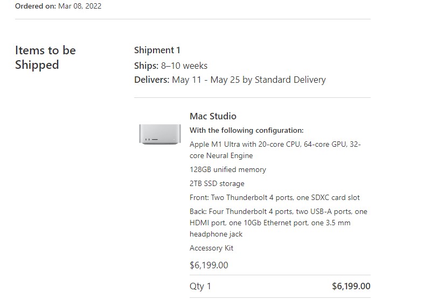Click the '2TB SSD storage' line
This screenshot has height=300, width=438.
217,183
